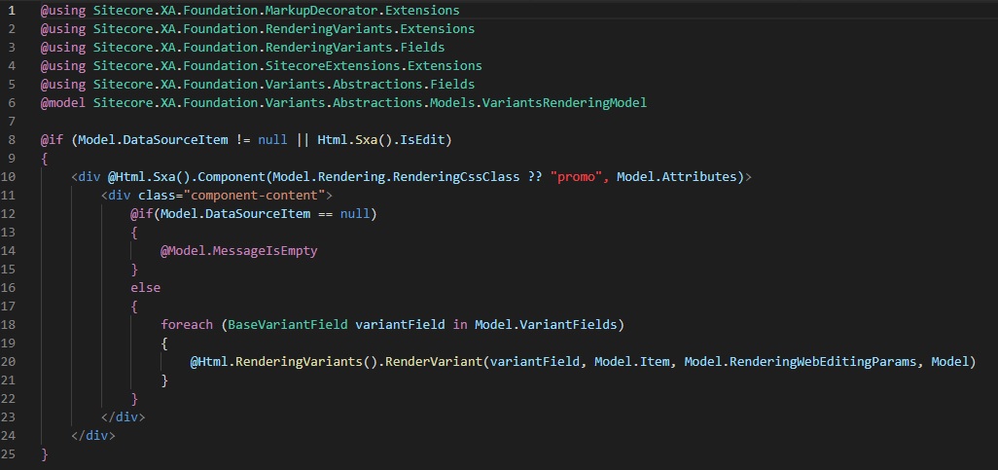998x470 pixels.
Task: Click line number 18 in the gutter
Action: tap(9, 325)
